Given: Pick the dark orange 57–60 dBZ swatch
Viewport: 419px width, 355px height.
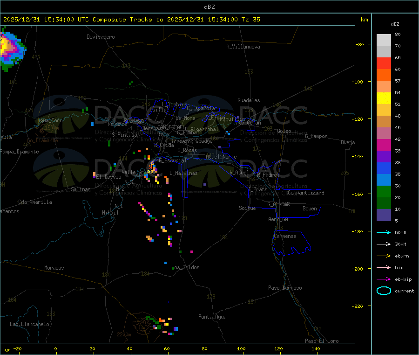Looking at the screenshot, I should [384, 75].
